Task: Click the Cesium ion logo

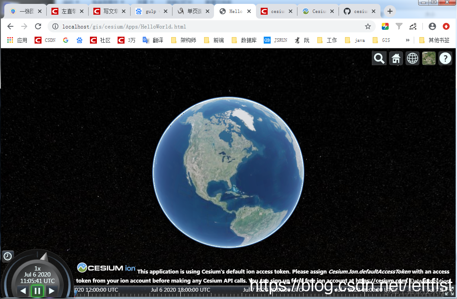Action: pos(106,268)
